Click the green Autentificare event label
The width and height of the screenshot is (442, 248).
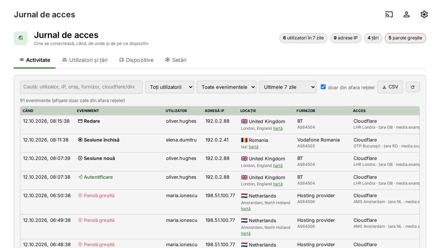coord(98,177)
